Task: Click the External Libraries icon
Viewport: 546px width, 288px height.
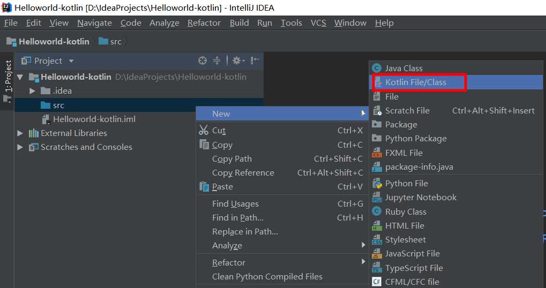Action: coord(33,133)
